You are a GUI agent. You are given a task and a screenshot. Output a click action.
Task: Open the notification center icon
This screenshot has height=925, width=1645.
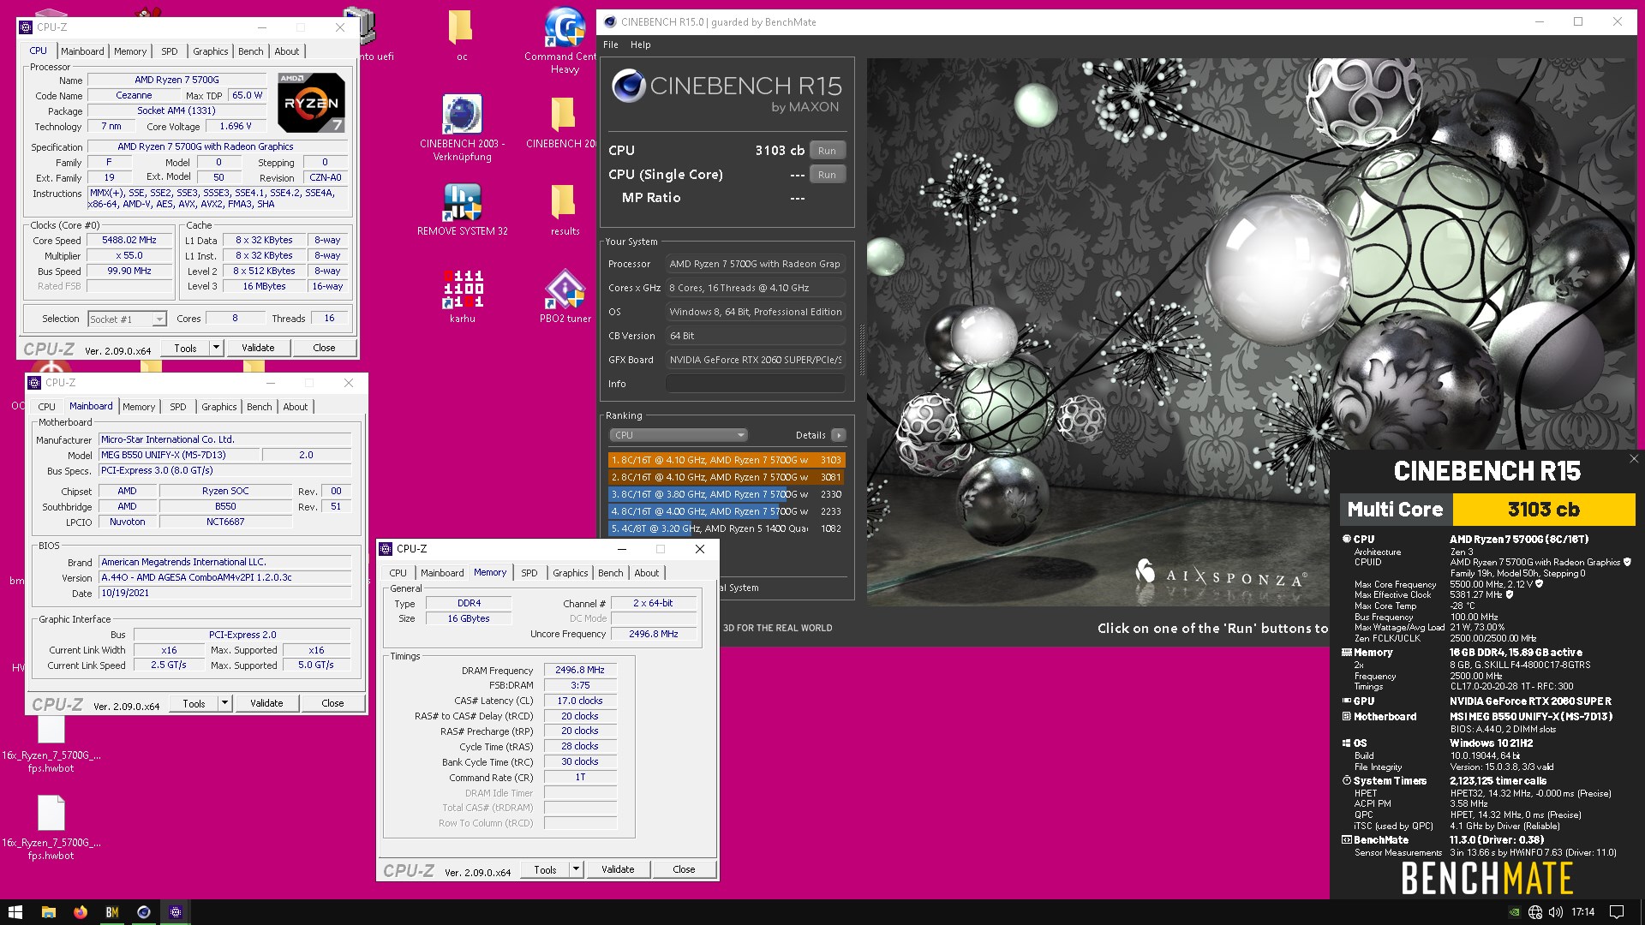[1617, 912]
